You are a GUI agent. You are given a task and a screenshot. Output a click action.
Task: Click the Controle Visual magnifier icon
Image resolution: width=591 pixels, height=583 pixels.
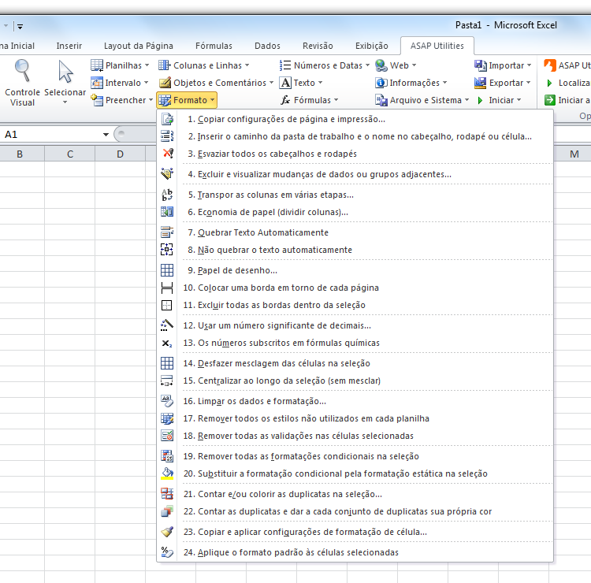(x=22, y=70)
